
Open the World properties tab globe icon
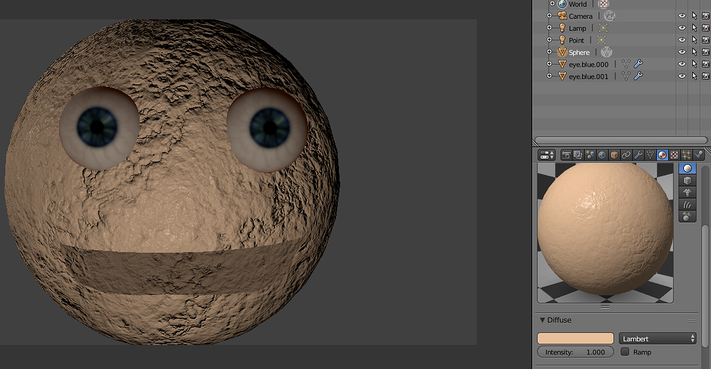click(x=602, y=155)
